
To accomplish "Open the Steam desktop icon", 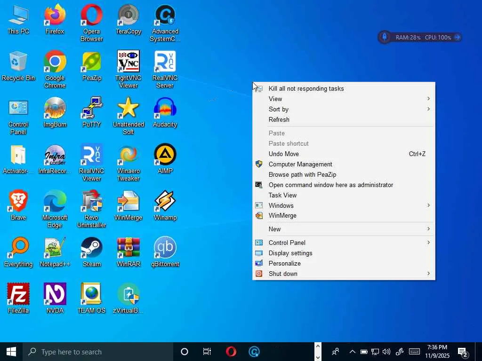I will (91, 251).
